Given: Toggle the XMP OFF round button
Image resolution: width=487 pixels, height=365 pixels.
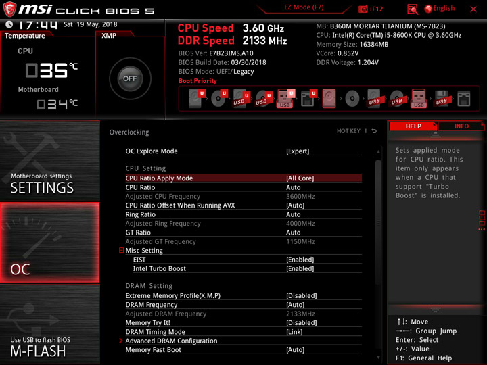Looking at the screenshot, I should (130, 78).
